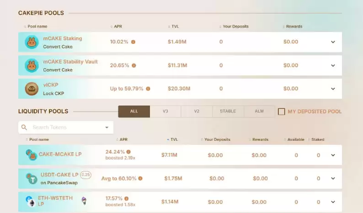Viewport: 363px width, 213px height.
Task: Switch to the STABLE pools tab
Action: click(228, 112)
